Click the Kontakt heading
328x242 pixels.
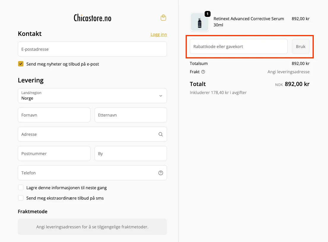pos(30,34)
